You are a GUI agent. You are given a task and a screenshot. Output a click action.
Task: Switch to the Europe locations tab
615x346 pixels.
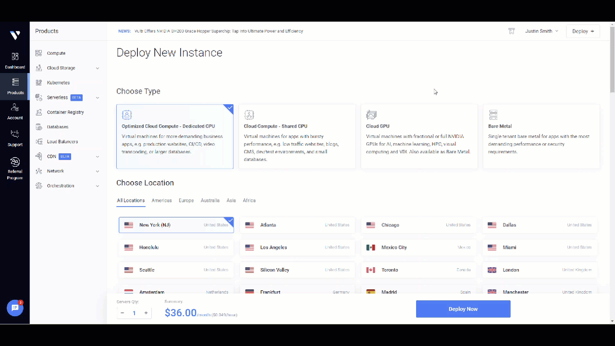[186, 200]
